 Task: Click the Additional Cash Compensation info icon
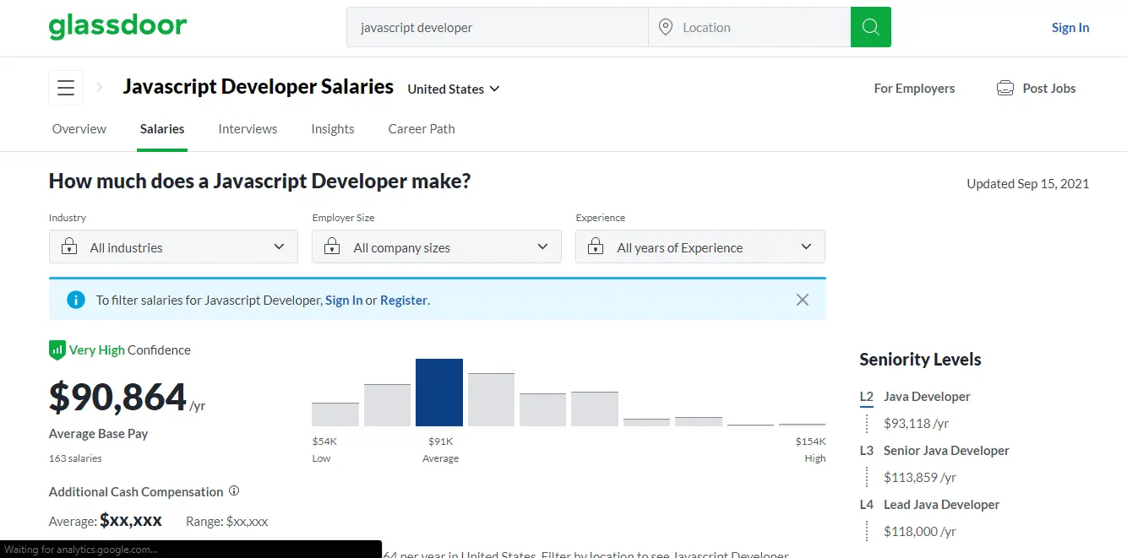pyautogui.click(x=234, y=490)
